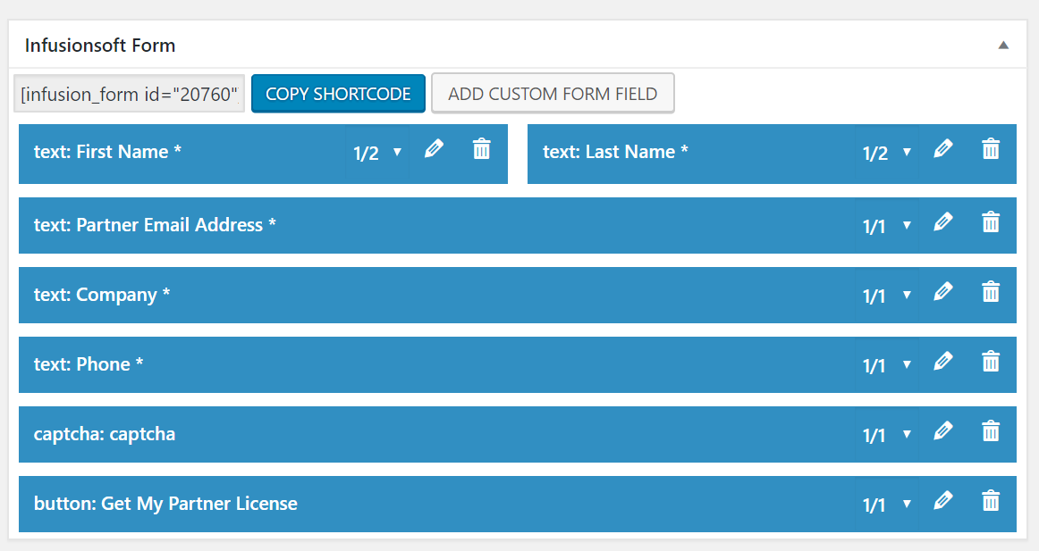Delete the First Name field via trash icon
This screenshot has height=551, width=1039.
(x=481, y=149)
